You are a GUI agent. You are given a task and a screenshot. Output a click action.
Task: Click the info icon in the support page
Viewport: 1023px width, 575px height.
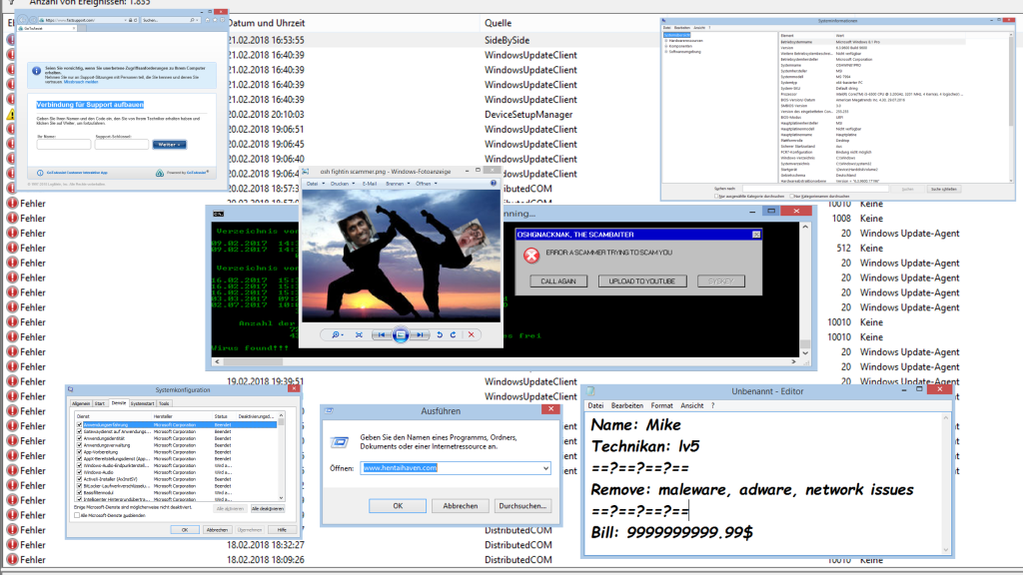tap(37, 71)
